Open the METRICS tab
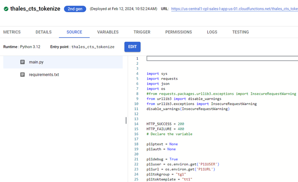The image size is (298, 182). coord(12,32)
